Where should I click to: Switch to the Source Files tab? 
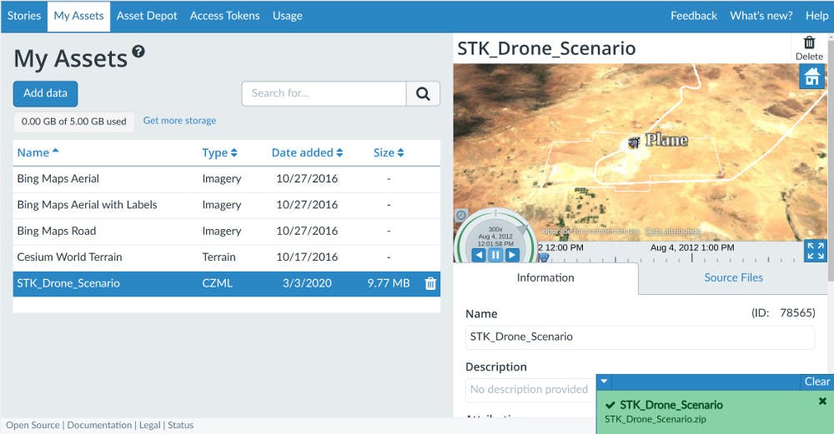pos(733,277)
